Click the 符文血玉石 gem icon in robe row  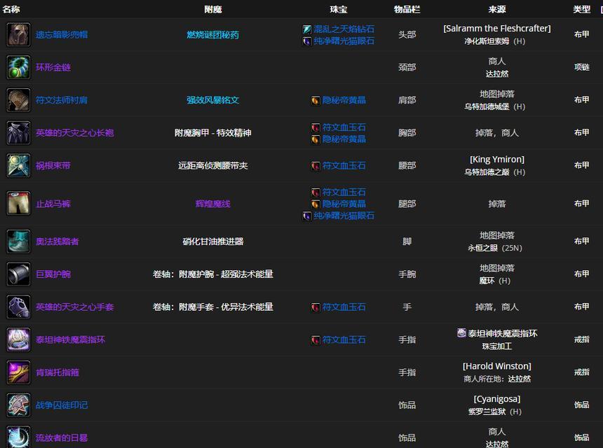coord(316,127)
